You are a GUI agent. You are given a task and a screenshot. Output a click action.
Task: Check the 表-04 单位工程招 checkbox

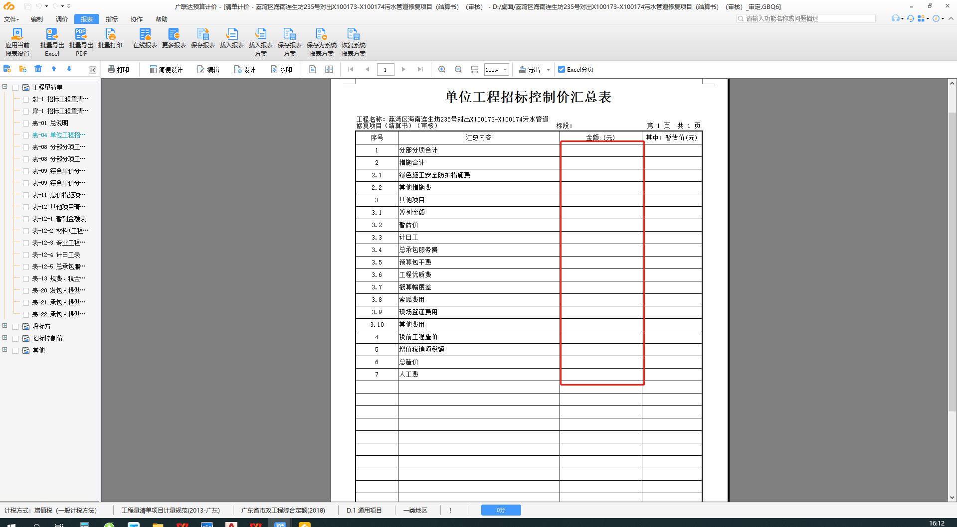tap(26, 135)
